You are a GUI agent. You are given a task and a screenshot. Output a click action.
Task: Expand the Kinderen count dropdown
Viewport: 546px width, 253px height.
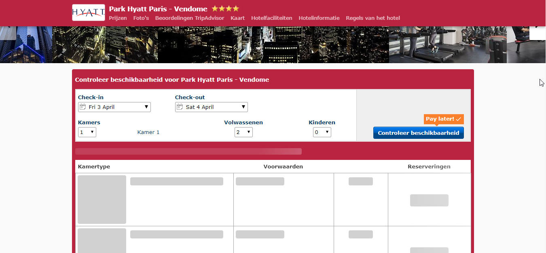click(322, 132)
